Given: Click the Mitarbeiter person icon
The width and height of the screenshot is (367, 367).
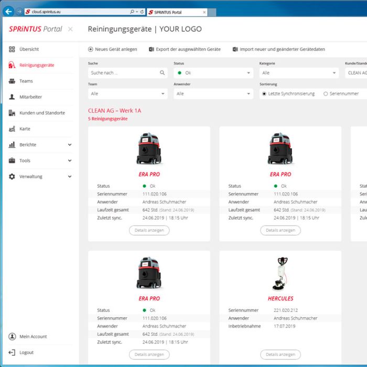Looking at the screenshot, I should 12,97.
